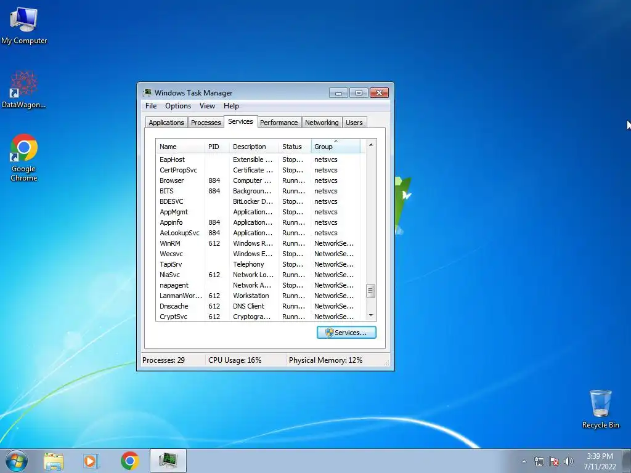This screenshot has width=631, height=473.
Task: Select the napagent service row
Action: 258,285
